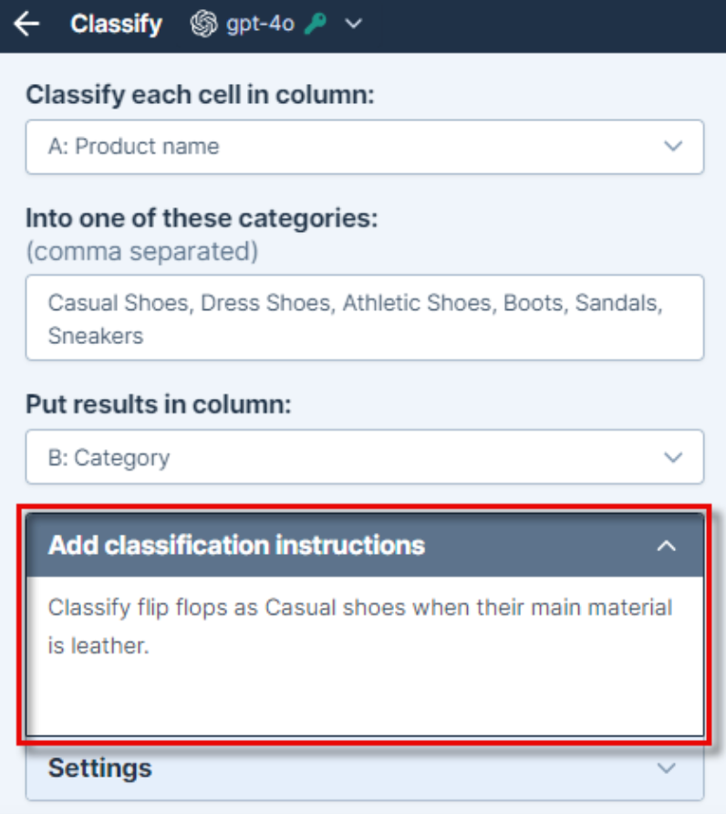Expand the Settings section
Screen dimensions: 726x814
(365, 769)
